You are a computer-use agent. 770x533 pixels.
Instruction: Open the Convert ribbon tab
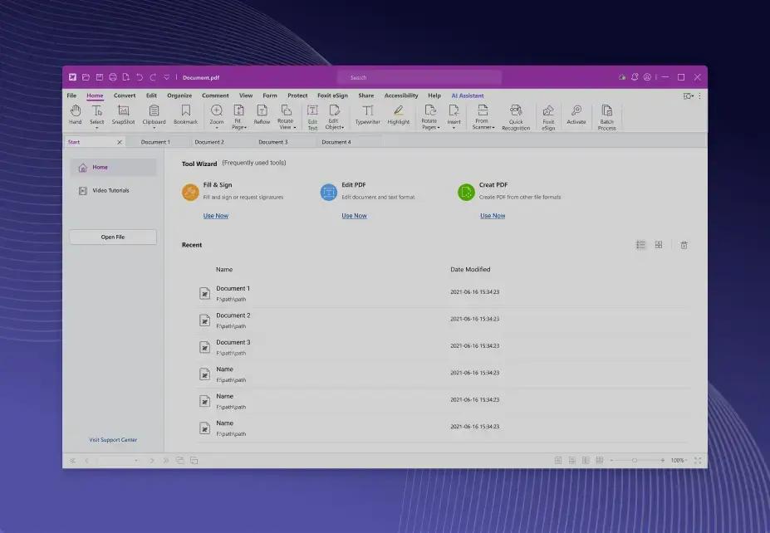[x=125, y=95]
